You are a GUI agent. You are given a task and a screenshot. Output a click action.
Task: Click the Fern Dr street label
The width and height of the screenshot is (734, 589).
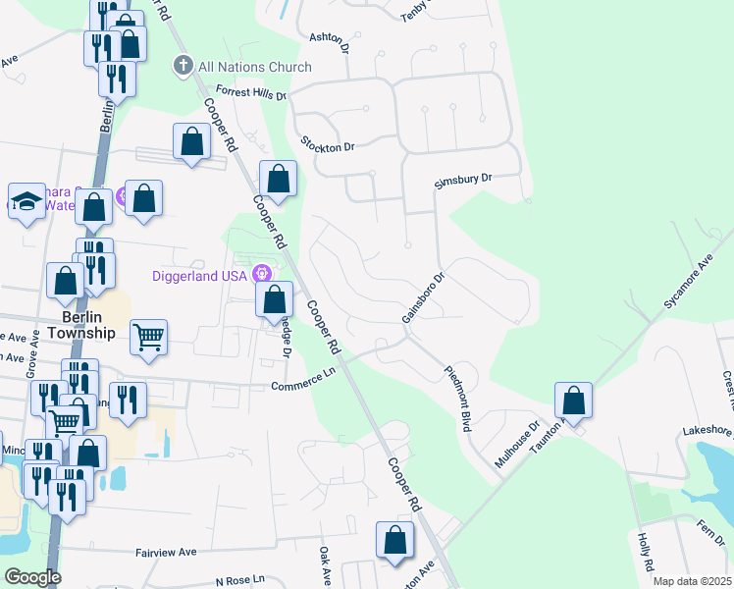point(710,532)
